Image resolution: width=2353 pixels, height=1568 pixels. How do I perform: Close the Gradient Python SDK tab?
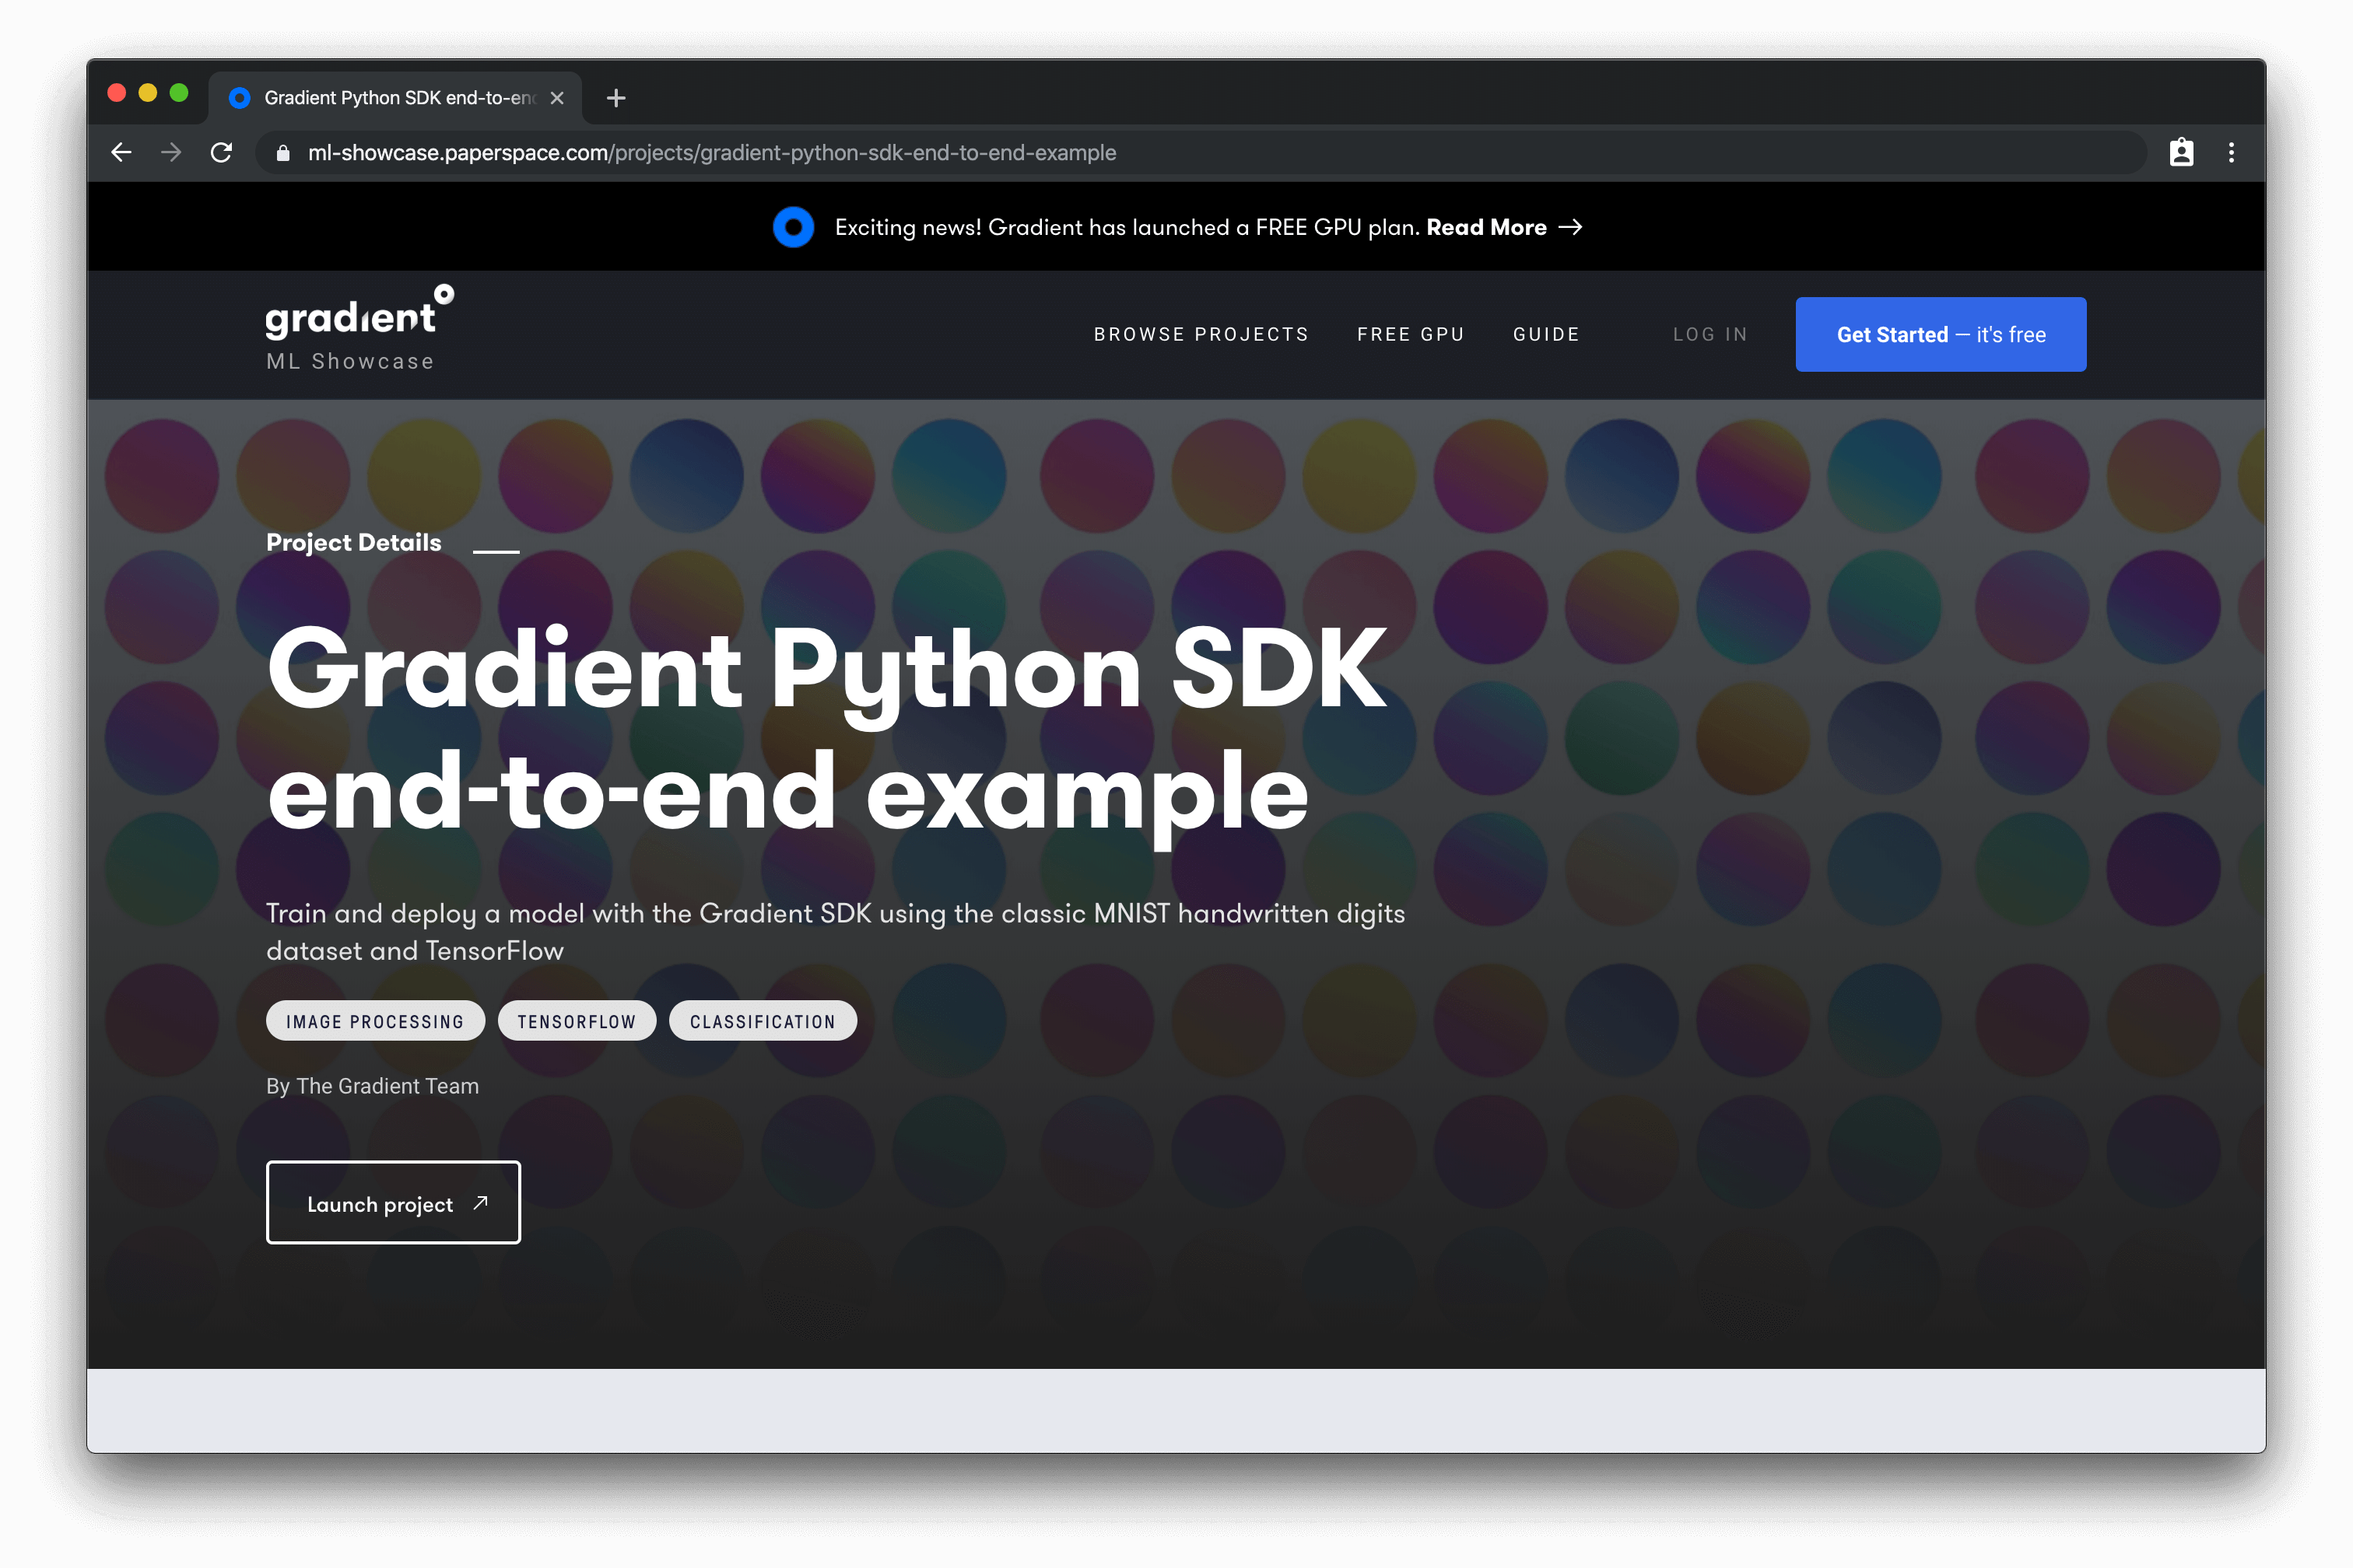pos(557,98)
